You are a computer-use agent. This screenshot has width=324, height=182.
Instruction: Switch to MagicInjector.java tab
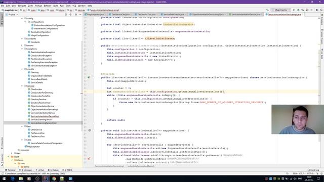coord(95,15)
